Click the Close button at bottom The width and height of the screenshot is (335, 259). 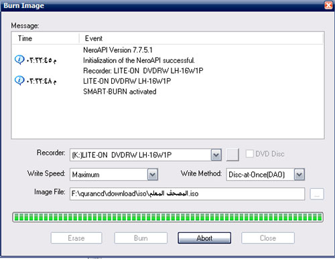268,238
